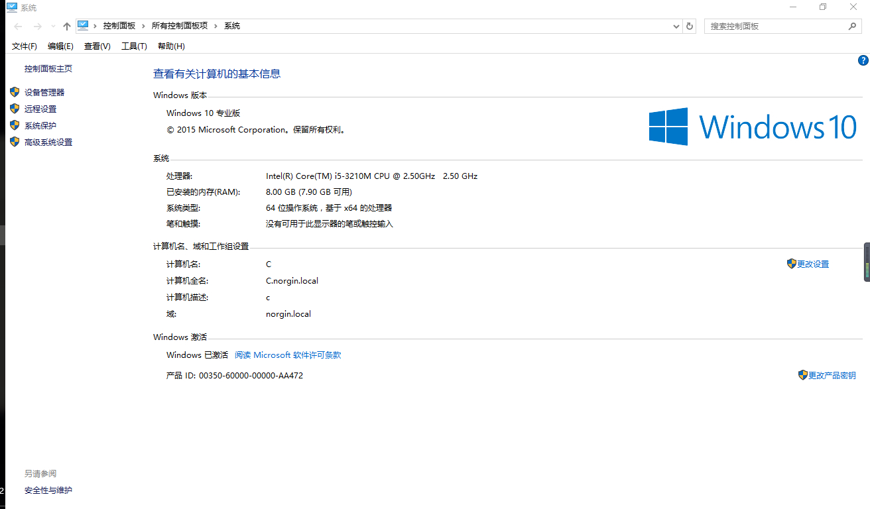This screenshot has width=870, height=509.
Task: Click the 查看有关计算机的基本信息 heading
Action: point(217,74)
